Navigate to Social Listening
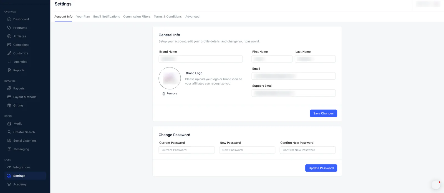The width and height of the screenshot is (444, 193). [x=24, y=141]
